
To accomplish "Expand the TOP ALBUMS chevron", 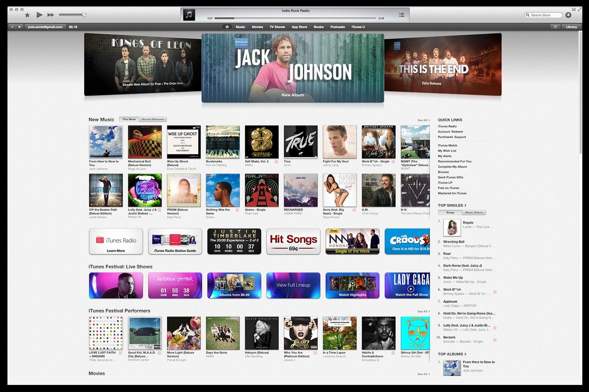I will pyautogui.click(x=465, y=354).
